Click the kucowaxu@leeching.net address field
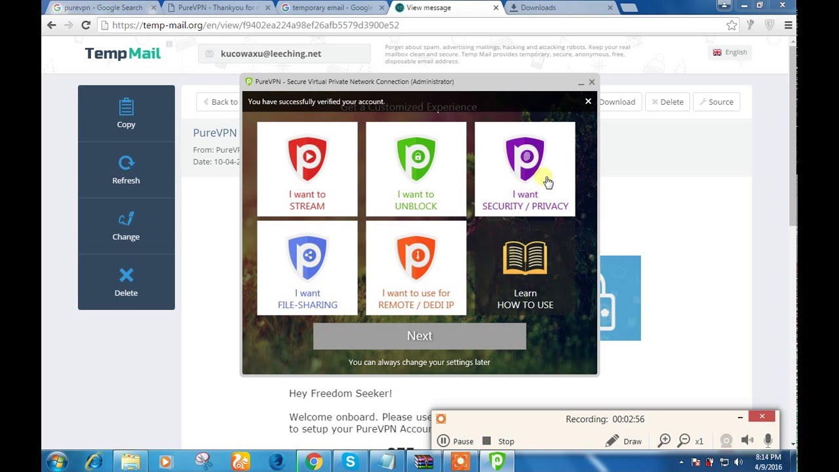 tap(284, 54)
